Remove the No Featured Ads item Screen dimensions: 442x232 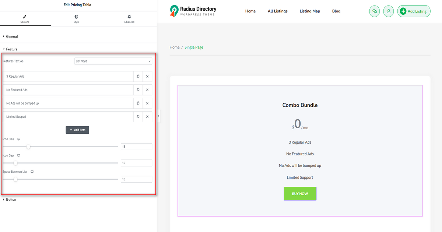(x=147, y=90)
